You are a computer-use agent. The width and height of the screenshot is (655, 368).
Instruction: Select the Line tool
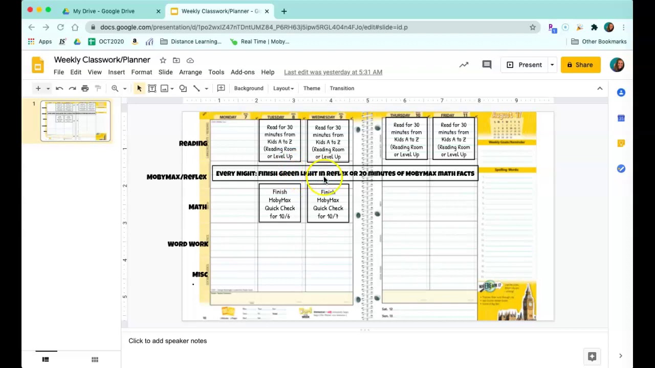196,88
